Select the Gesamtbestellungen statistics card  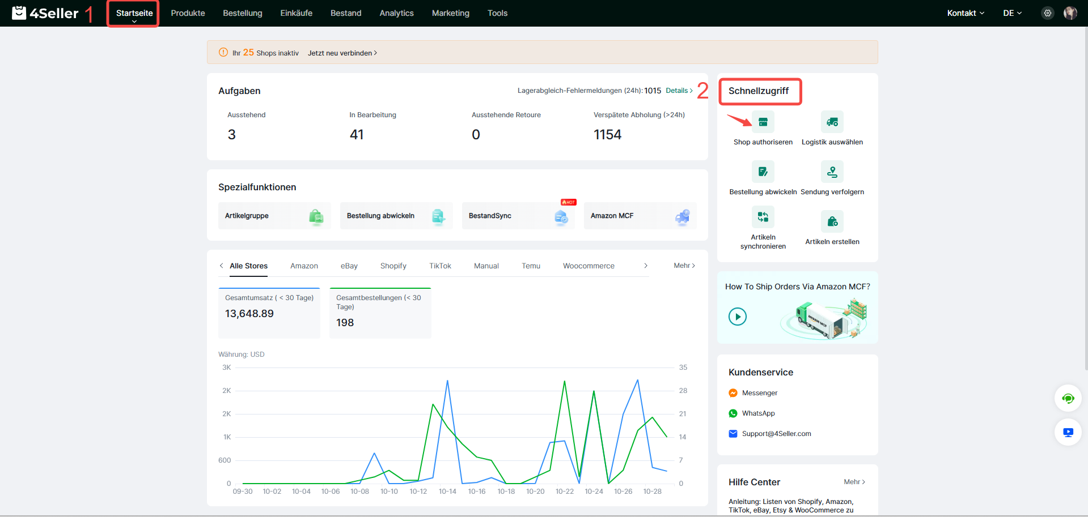(380, 313)
